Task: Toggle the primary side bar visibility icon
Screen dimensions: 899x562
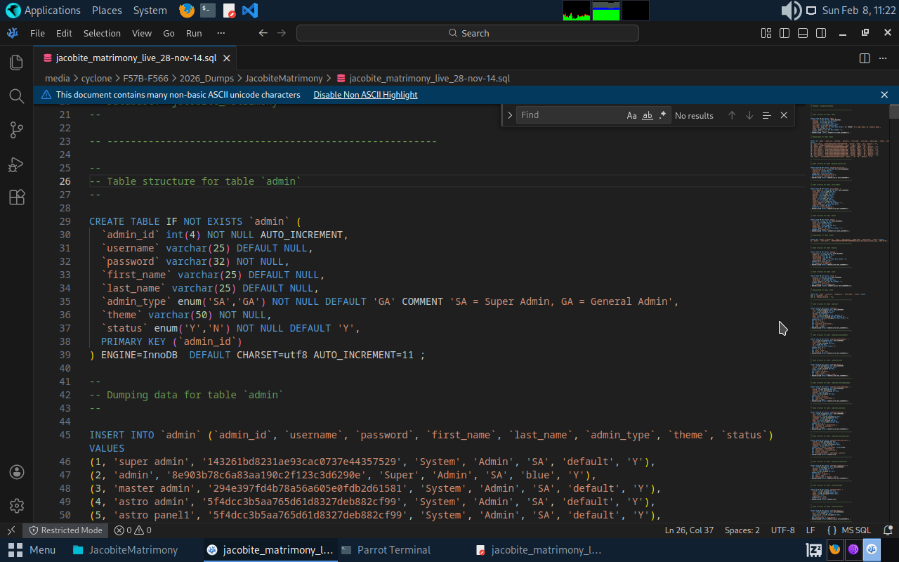Action: point(785,33)
